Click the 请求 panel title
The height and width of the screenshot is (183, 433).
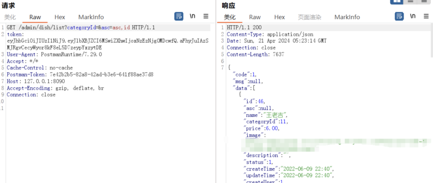tap(8, 5)
